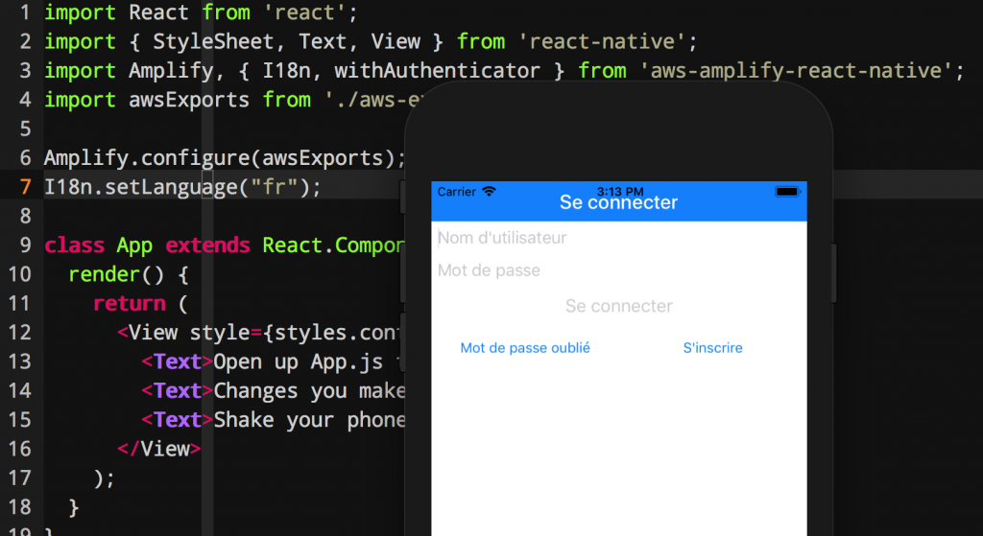Image resolution: width=983 pixels, height=536 pixels.
Task: Click the return keyword on line 11
Action: 130,304
